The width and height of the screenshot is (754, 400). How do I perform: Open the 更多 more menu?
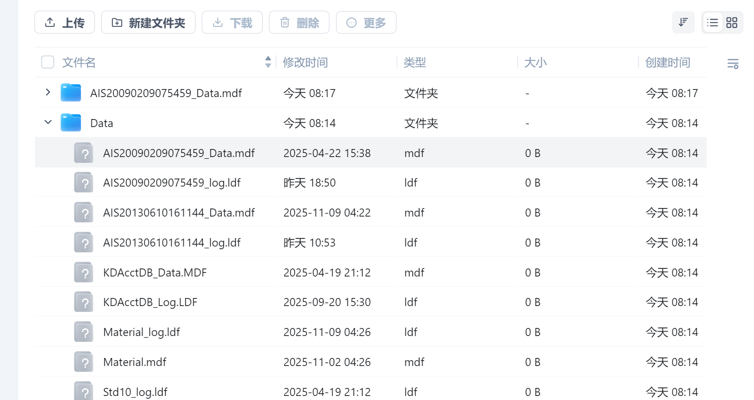pos(366,22)
